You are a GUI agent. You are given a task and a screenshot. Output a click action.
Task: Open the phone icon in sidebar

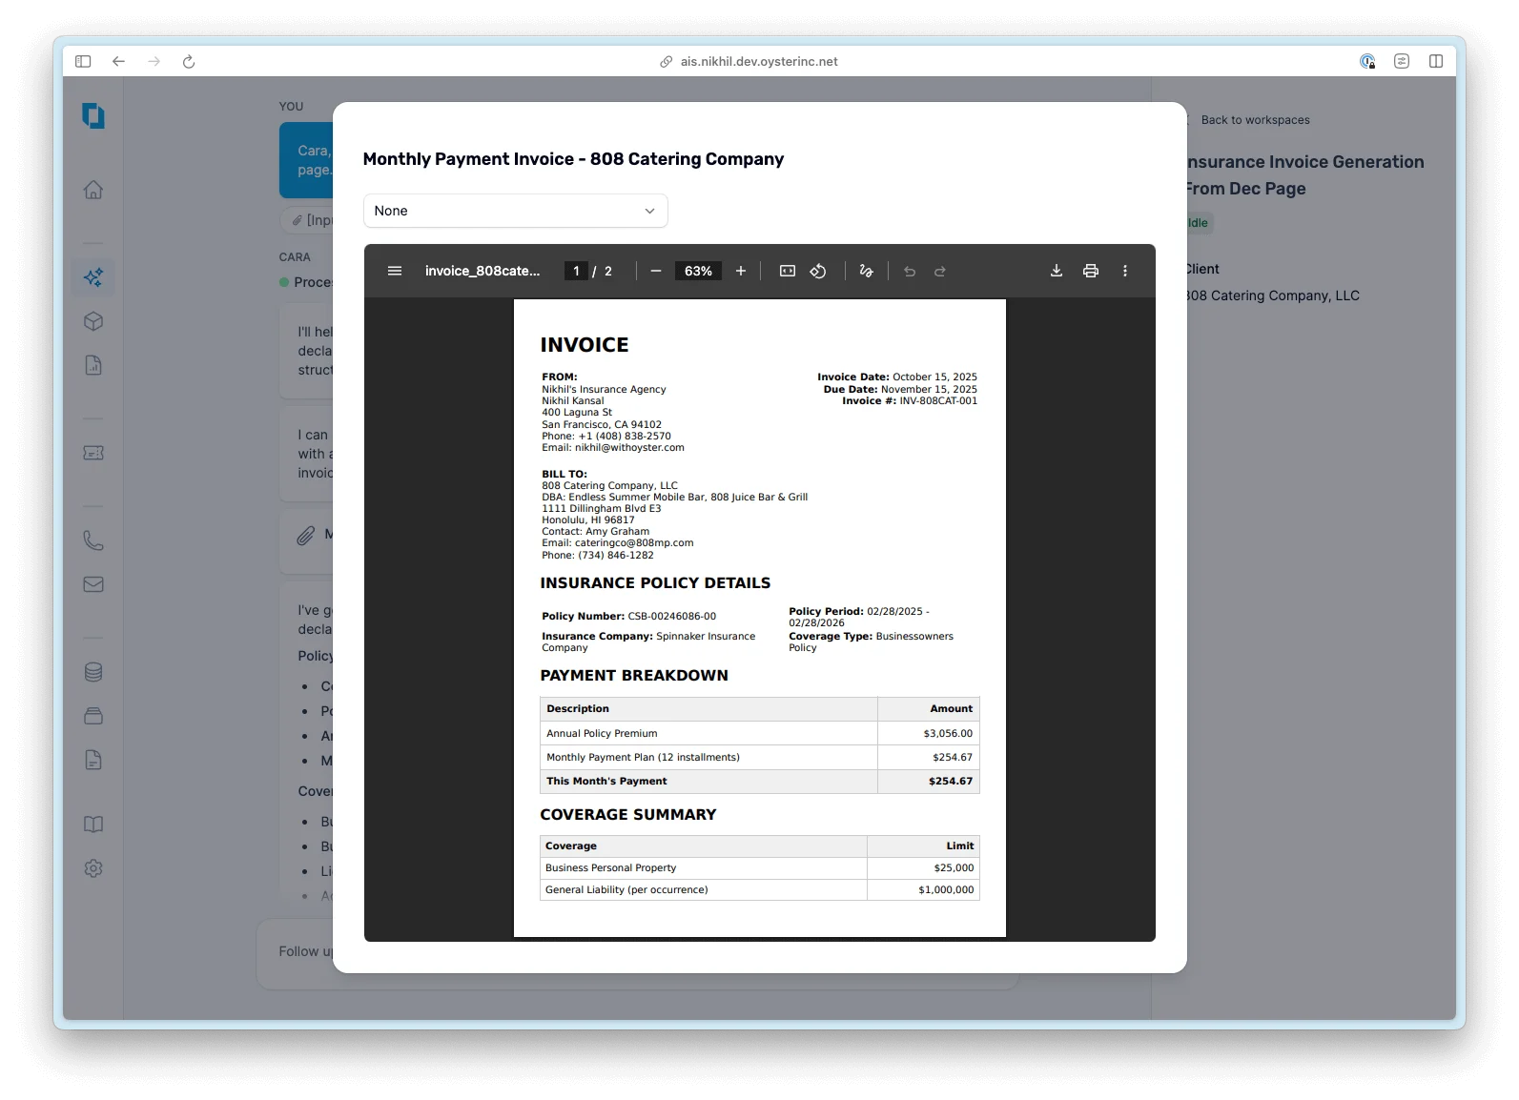(93, 540)
